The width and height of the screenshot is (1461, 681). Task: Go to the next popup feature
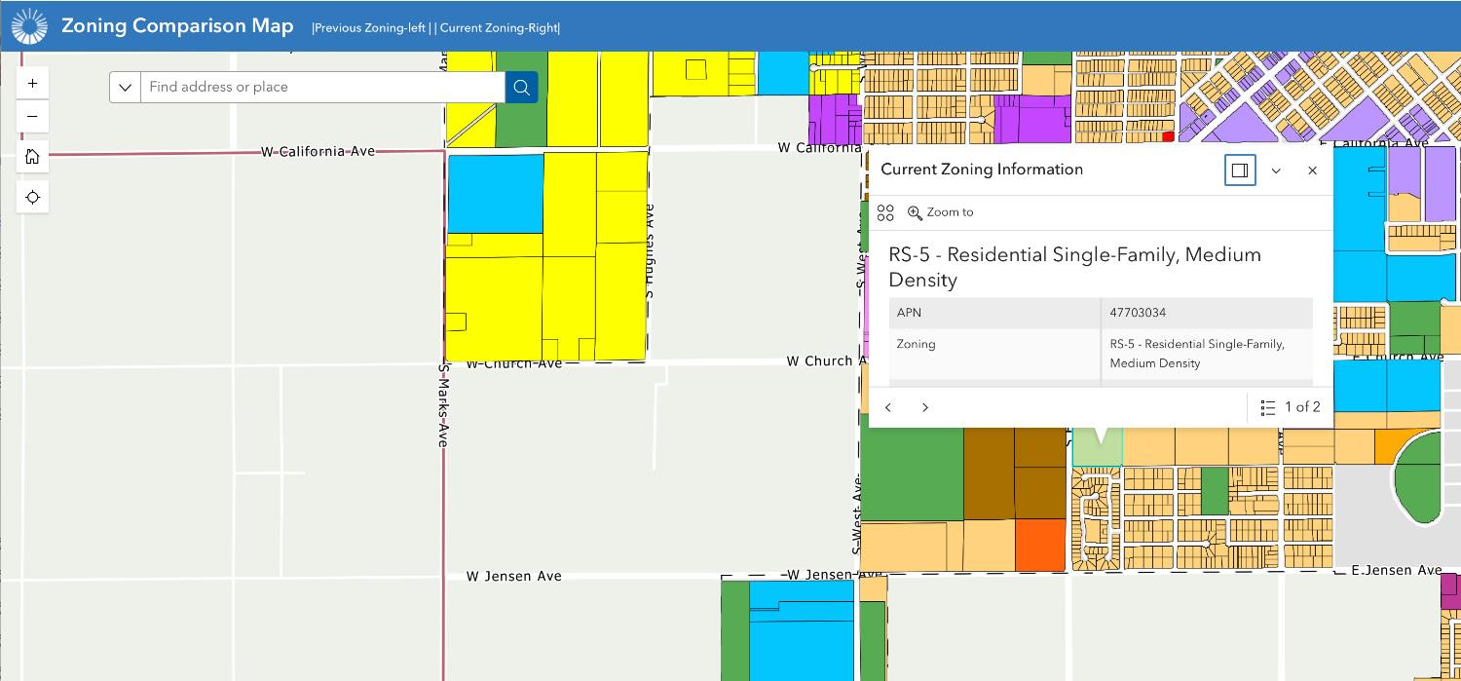click(x=924, y=407)
